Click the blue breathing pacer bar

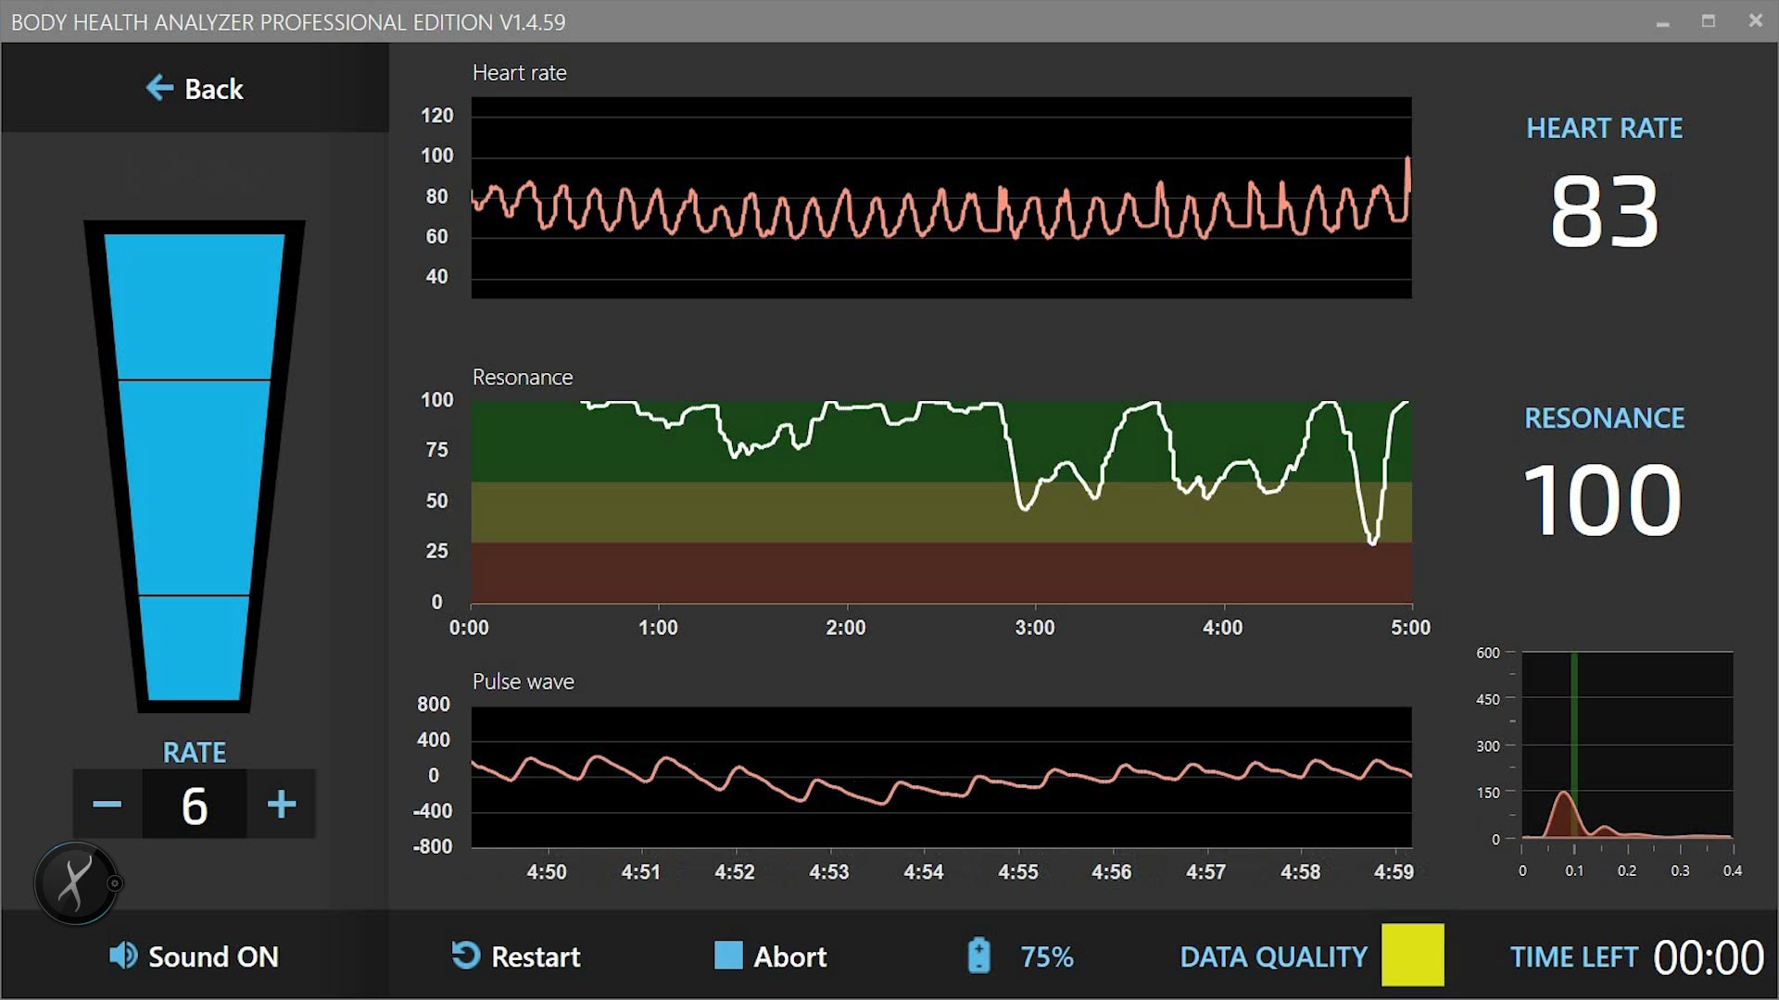click(x=195, y=467)
